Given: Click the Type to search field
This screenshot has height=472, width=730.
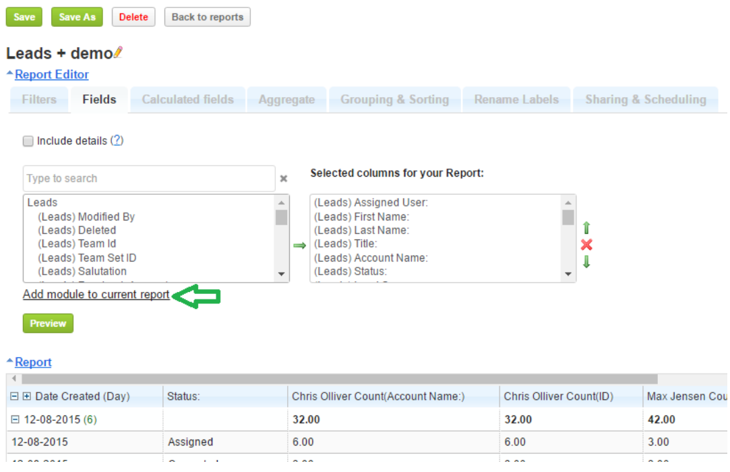Looking at the screenshot, I should (x=148, y=179).
